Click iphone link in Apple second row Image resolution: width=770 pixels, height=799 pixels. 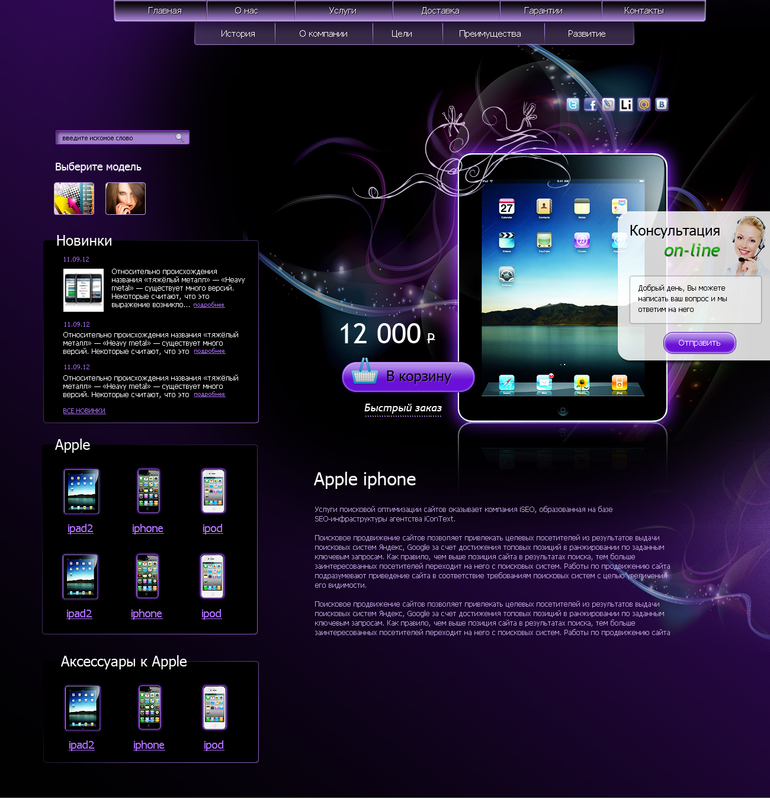tap(146, 614)
